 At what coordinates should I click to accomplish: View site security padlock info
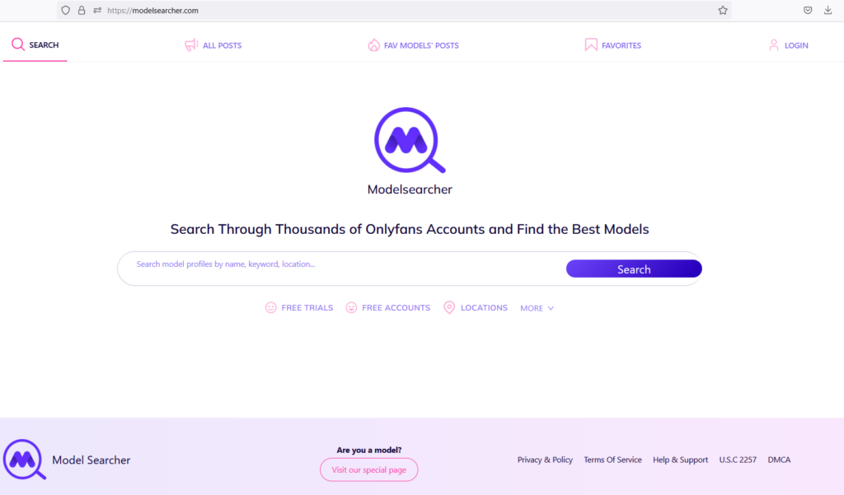coord(82,10)
